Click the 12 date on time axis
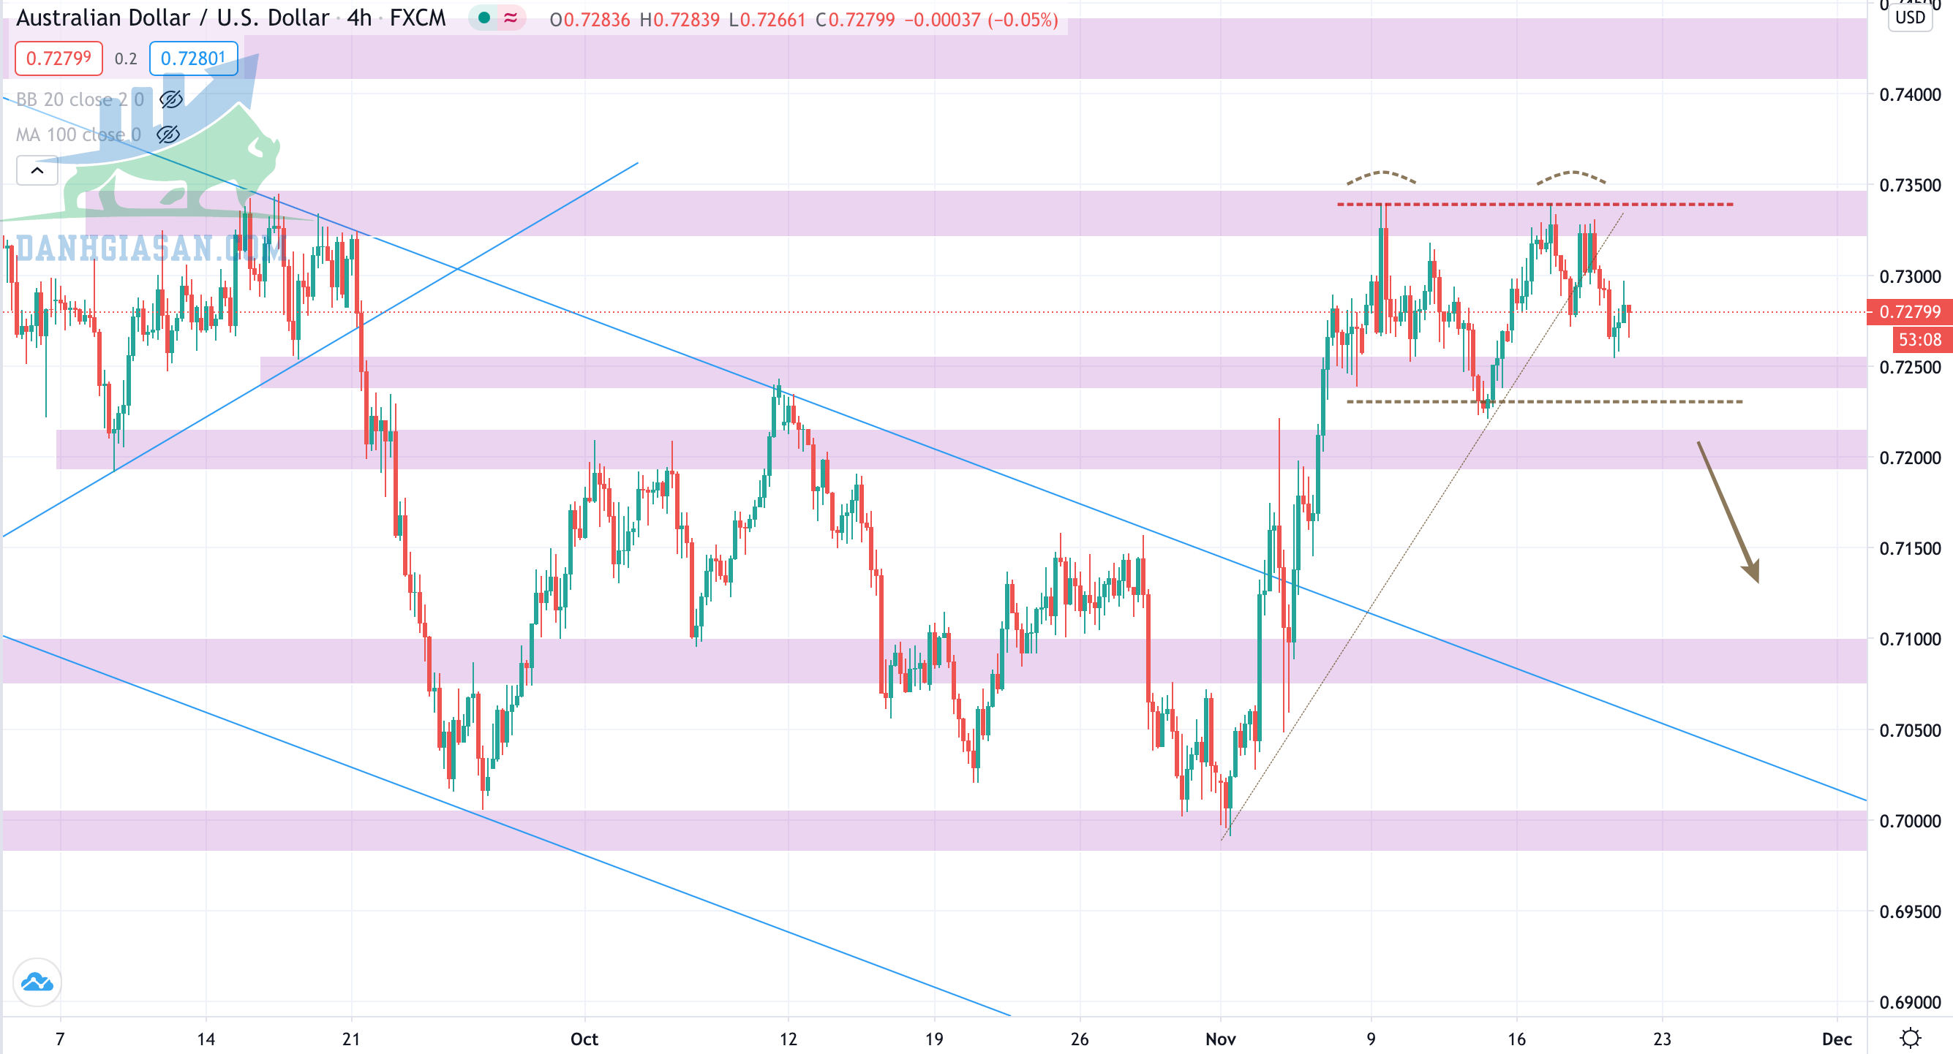 [789, 1039]
